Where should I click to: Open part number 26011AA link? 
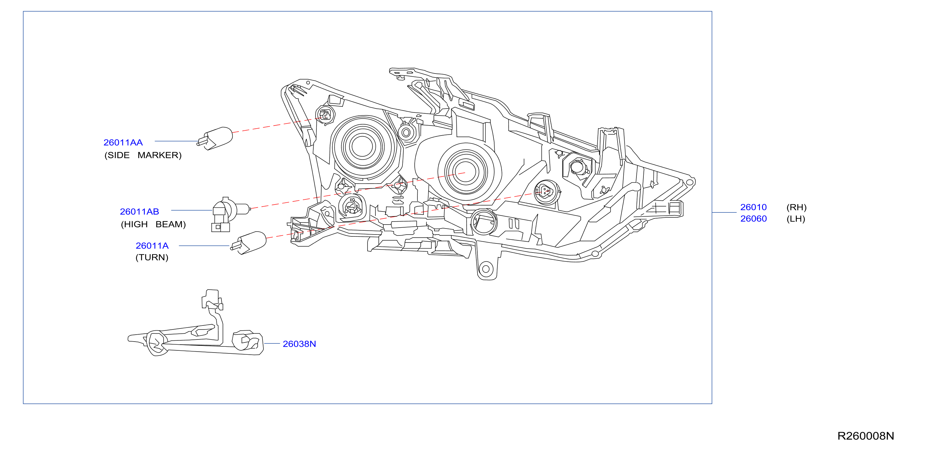click(x=123, y=143)
